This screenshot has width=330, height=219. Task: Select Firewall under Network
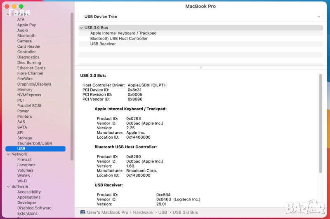click(x=24, y=160)
